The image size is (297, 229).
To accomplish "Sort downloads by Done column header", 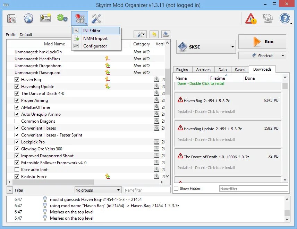I will (263, 78).
